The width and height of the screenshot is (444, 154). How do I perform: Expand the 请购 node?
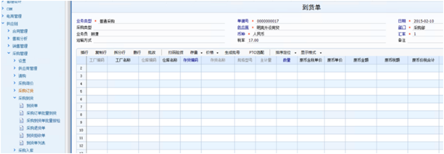pos(15,76)
